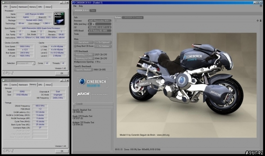
Task: Switch to the CINEBENCH R10 main tab
Action: [x=81, y=10]
